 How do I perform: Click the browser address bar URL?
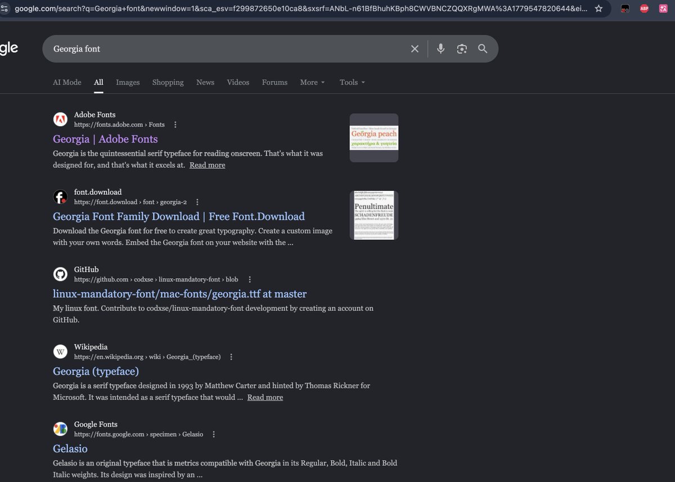301,9
